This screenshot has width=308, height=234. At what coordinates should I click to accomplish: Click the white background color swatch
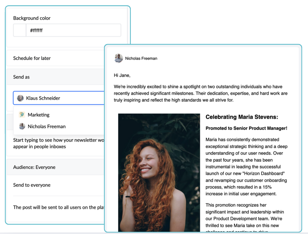pyautogui.click(x=20, y=30)
